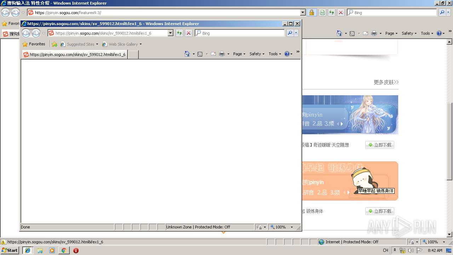Open the Tools menu in front window
The width and height of the screenshot is (453, 255).
click(275, 54)
